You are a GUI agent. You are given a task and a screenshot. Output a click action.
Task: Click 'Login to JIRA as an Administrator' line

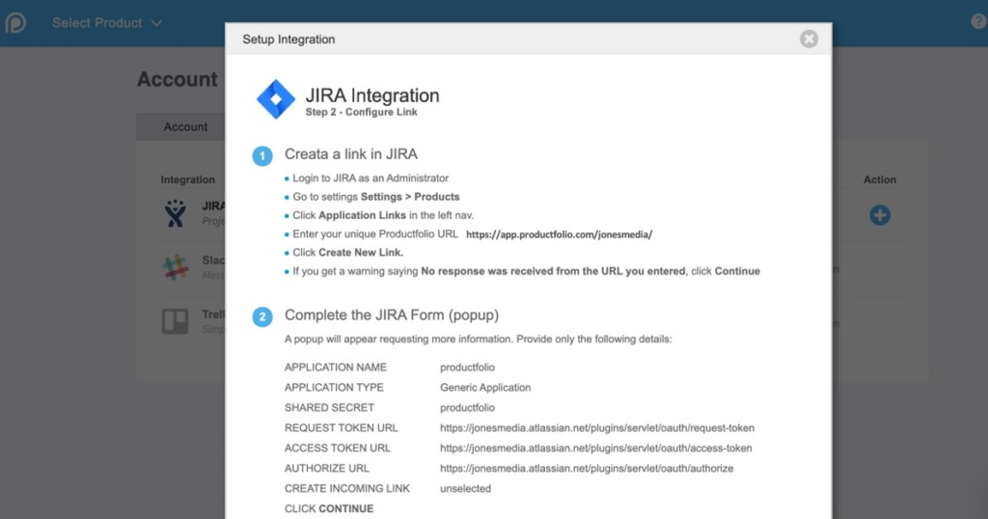coord(370,178)
